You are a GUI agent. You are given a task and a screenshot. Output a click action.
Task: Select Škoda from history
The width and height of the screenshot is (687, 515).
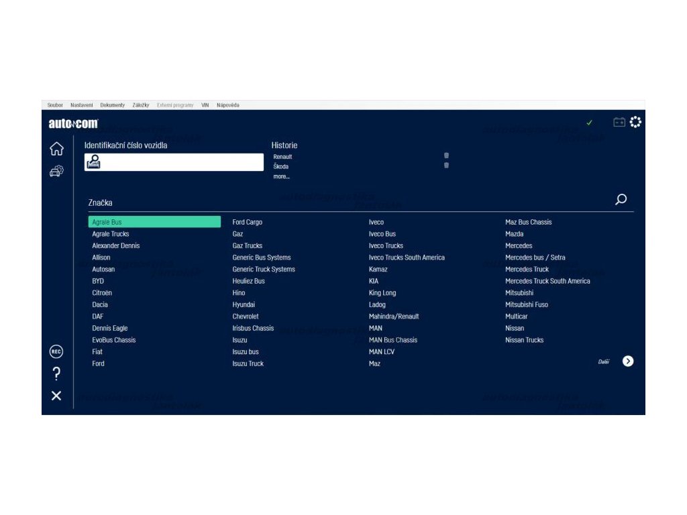281,166
